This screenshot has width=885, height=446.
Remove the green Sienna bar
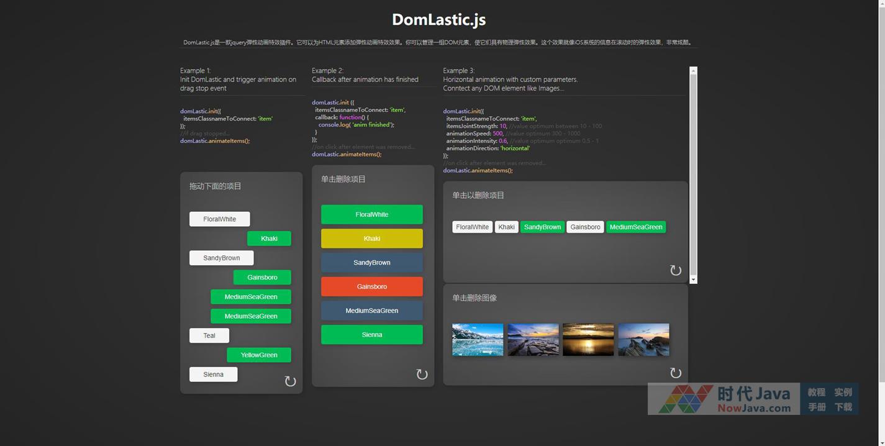point(371,335)
